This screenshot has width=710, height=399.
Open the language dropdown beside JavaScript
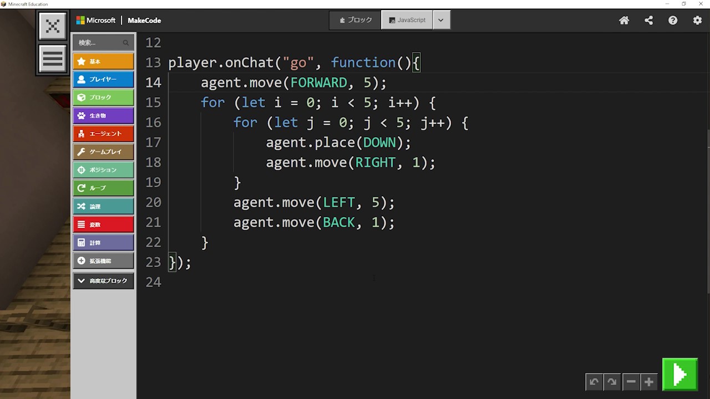point(441,20)
